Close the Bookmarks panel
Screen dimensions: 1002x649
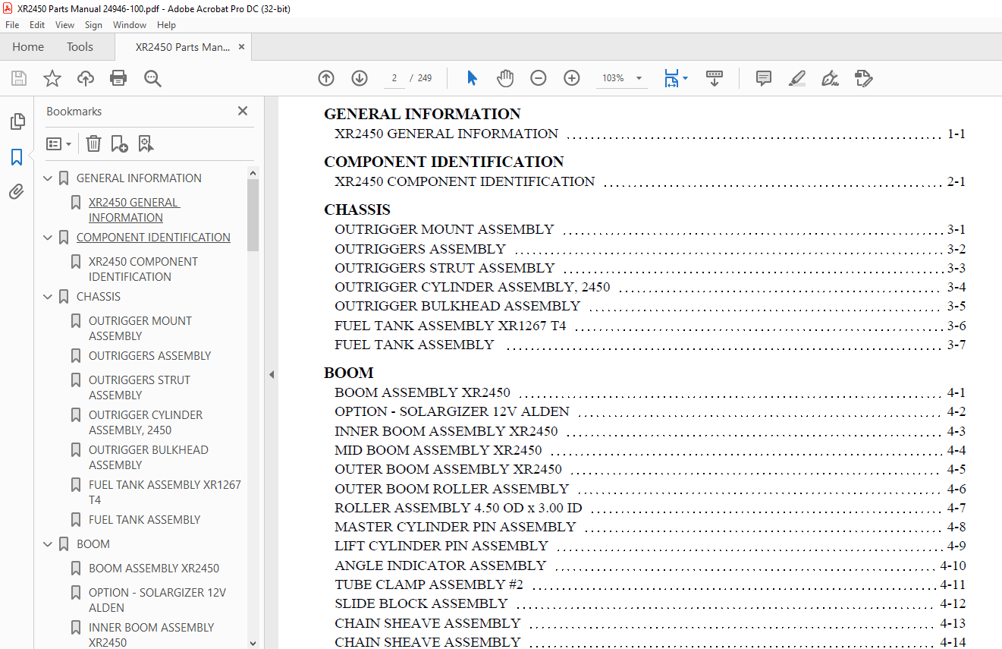(243, 111)
